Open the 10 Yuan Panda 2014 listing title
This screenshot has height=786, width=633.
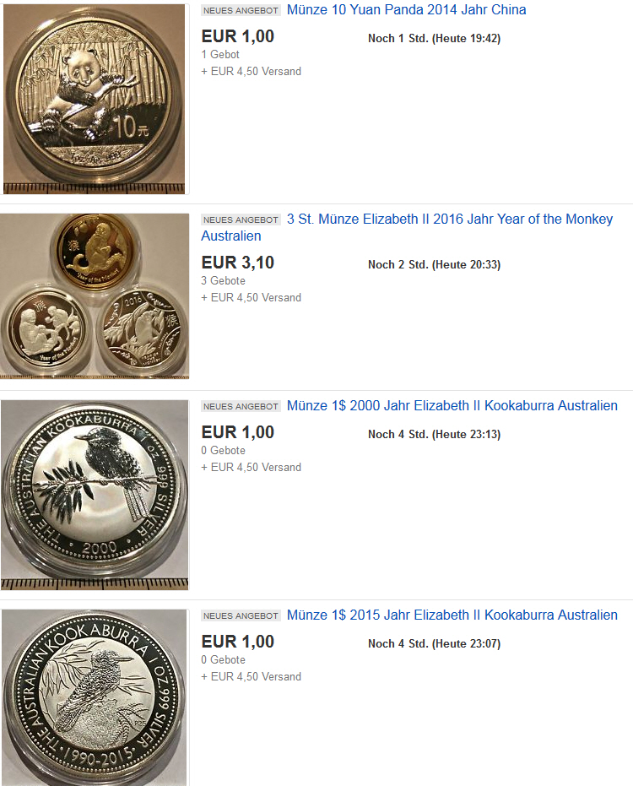pyautogui.click(x=406, y=9)
